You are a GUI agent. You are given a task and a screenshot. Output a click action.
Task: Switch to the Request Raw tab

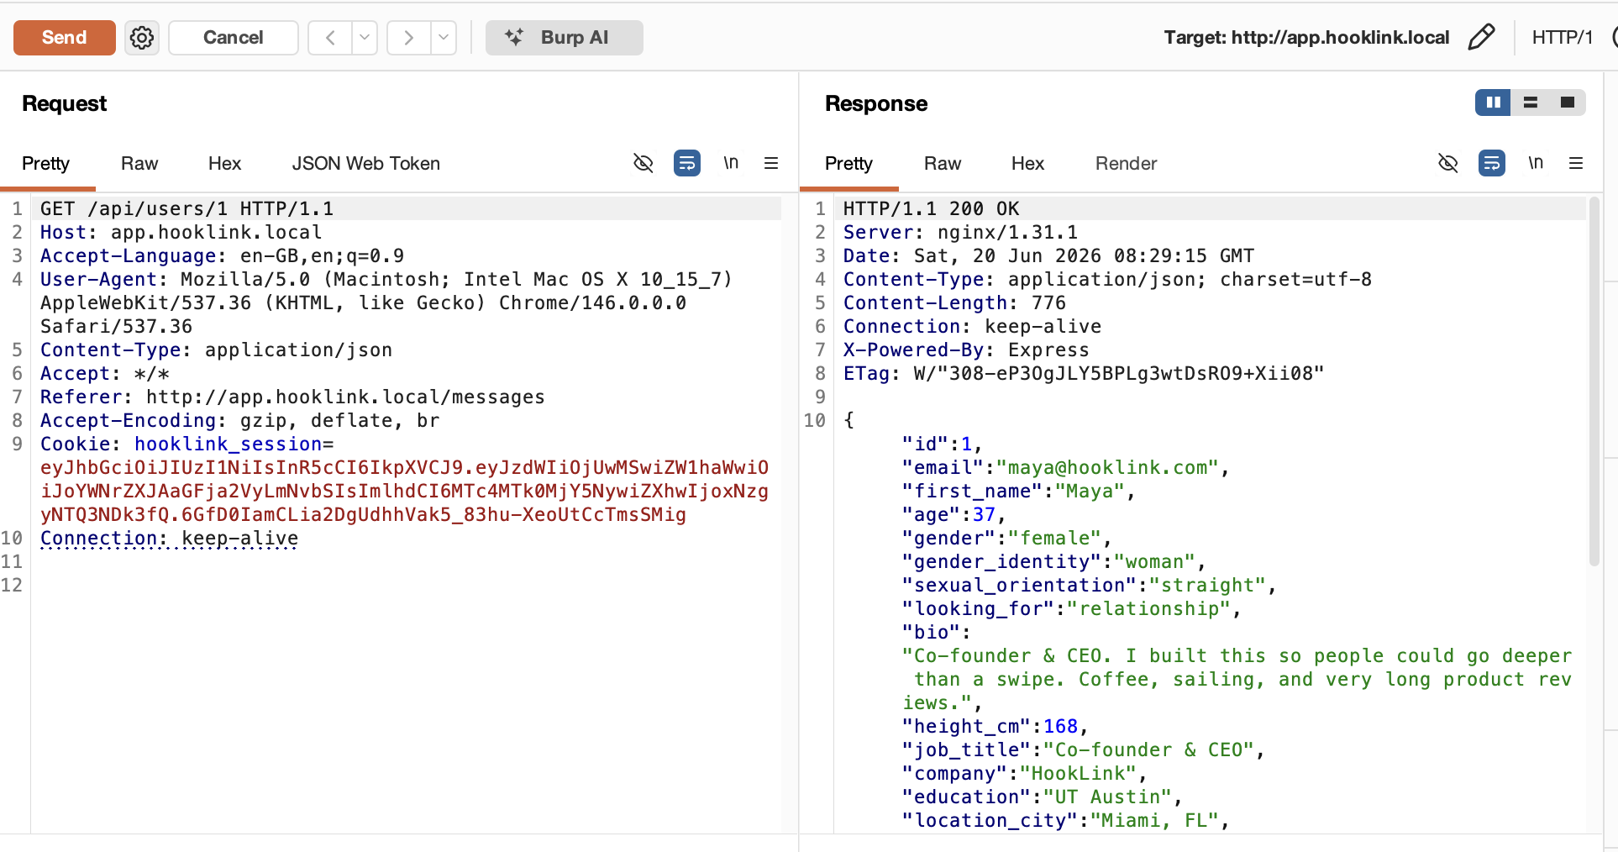[139, 164]
